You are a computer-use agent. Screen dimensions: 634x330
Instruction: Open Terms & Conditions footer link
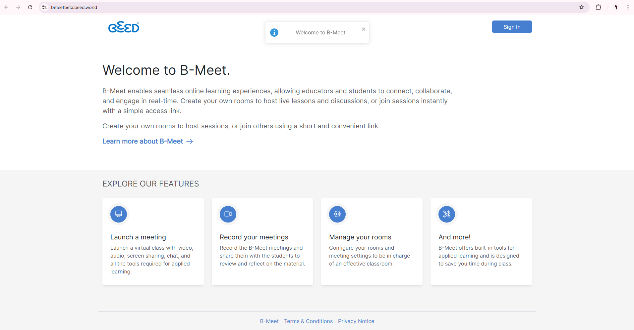coord(308,321)
